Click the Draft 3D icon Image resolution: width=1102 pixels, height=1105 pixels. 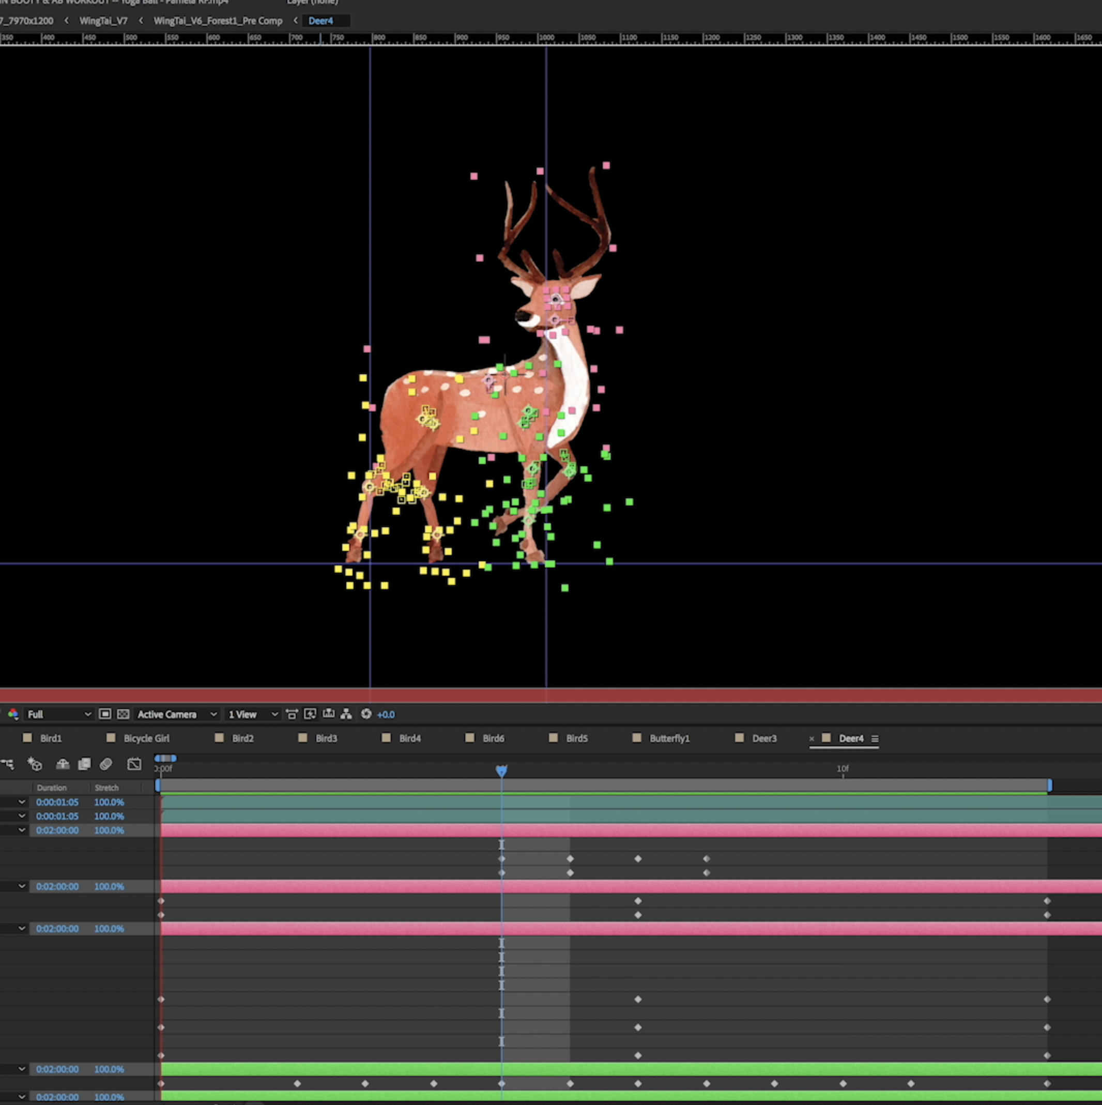[34, 764]
